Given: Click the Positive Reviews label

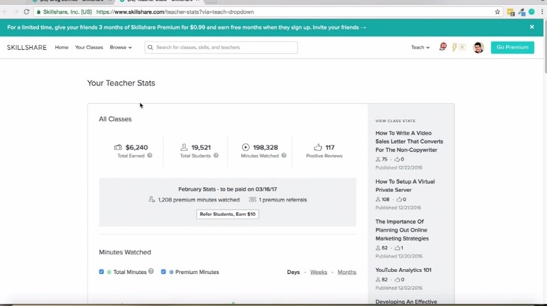Looking at the screenshot, I should (324, 156).
